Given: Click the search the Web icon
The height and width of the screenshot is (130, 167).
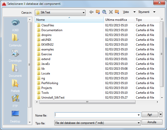Looking at the screenshot, I should [104, 12].
